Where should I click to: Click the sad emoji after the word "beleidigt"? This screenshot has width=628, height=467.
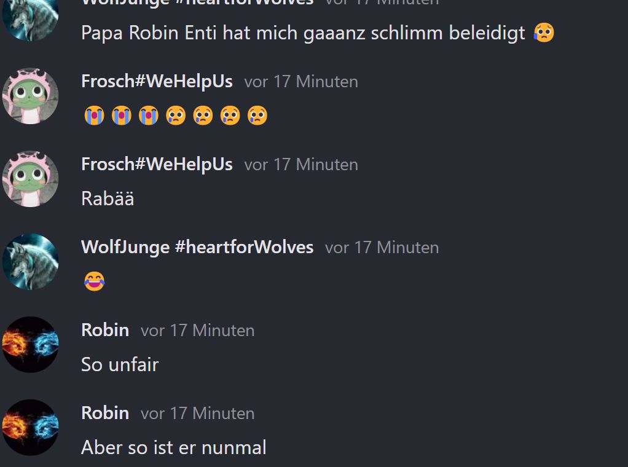click(x=544, y=33)
